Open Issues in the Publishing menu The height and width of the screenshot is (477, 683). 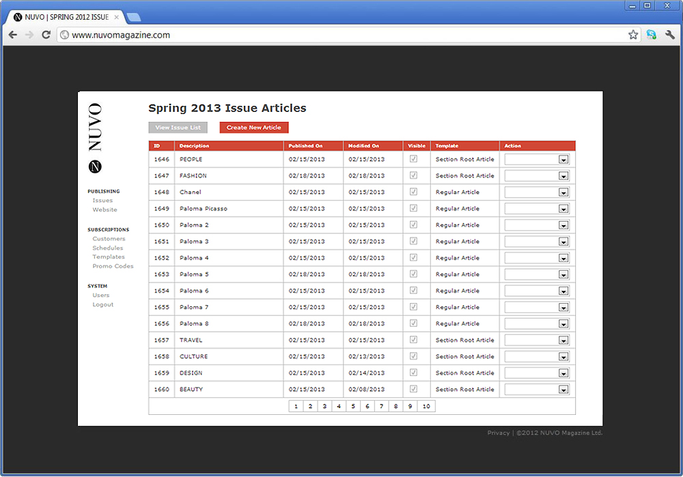(x=102, y=201)
